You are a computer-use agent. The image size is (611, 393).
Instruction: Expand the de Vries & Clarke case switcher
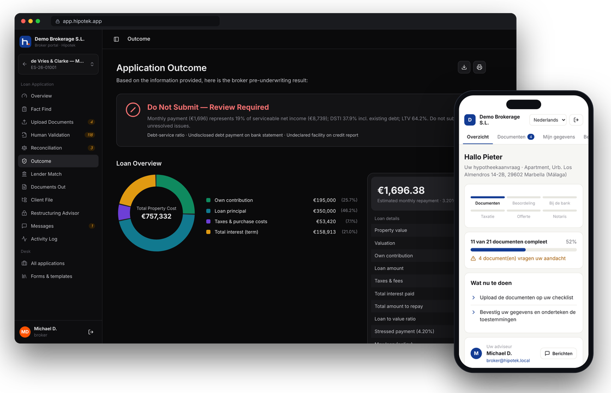click(x=58, y=64)
